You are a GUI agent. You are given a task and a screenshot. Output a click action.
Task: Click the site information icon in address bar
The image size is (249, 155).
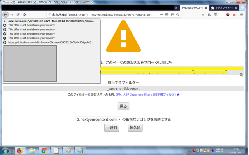[x=50, y=15]
